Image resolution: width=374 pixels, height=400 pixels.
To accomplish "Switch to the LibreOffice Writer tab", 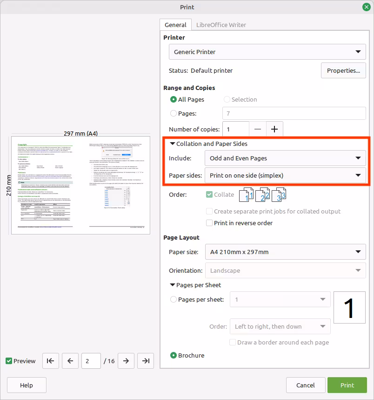I will (221, 25).
